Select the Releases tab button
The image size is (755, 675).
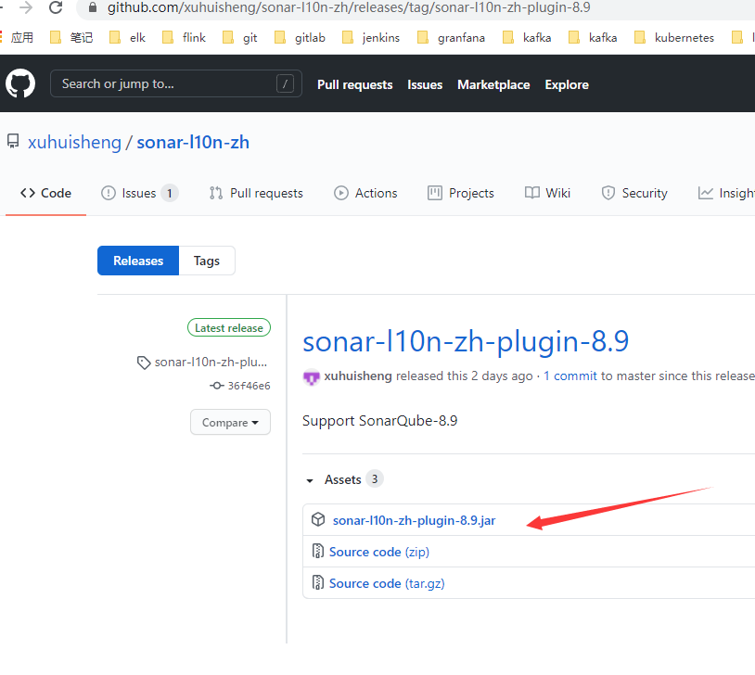click(x=138, y=261)
